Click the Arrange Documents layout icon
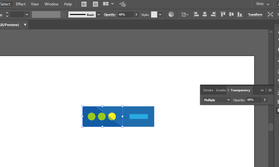 click(x=106, y=4)
